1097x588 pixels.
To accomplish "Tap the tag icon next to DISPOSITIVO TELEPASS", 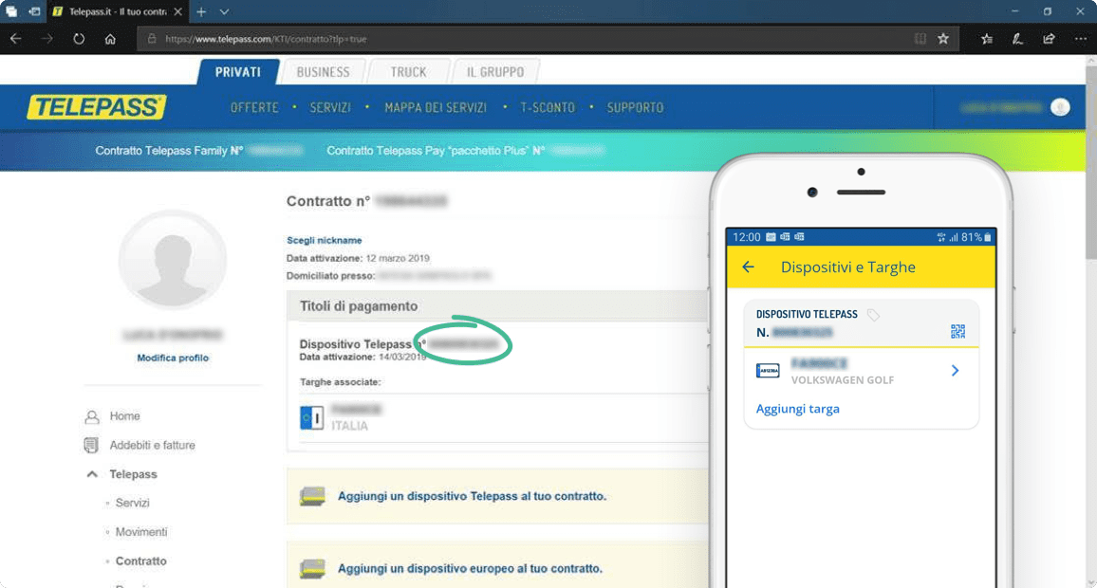I will pos(873,315).
